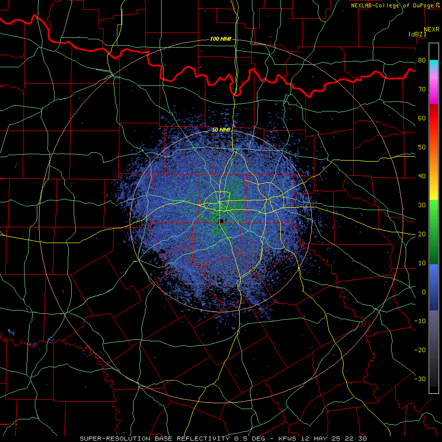Click the -20 dBZ scale value
Screen dimensions: 442x442
420,350
